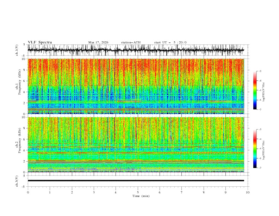Click the "VLF Spectra" title text

[x=40, y=42]
